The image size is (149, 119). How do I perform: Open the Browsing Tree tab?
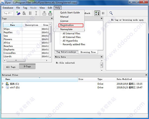88,52
